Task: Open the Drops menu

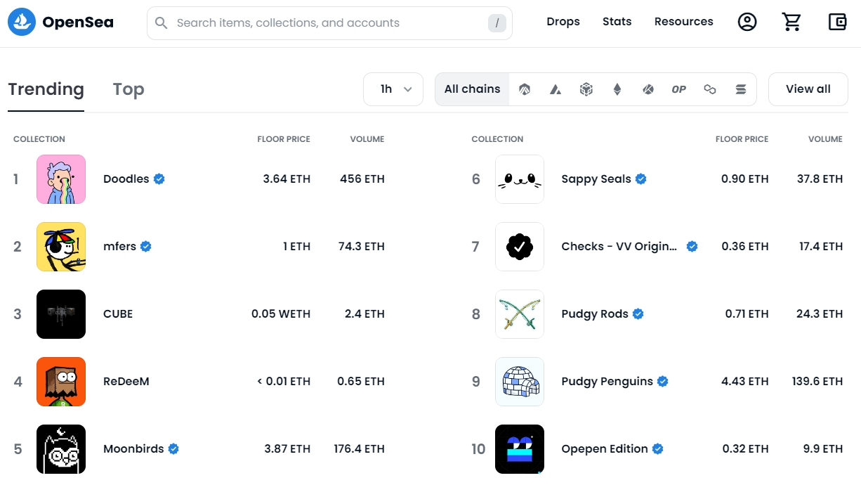Action: coord(563,21)
